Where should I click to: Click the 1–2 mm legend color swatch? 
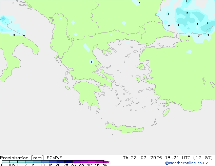(x=21, y=162)
